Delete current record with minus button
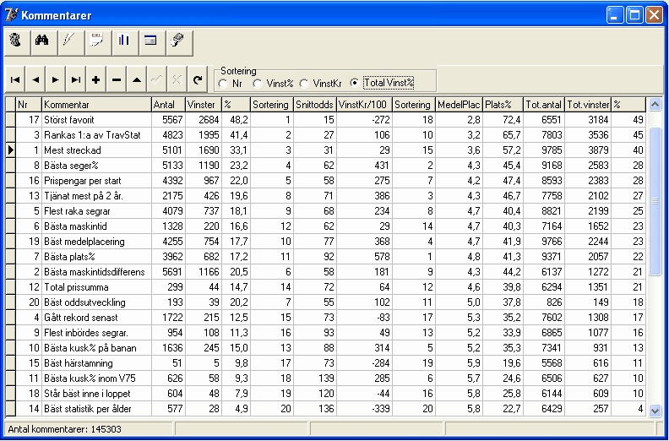669x441 pixels. pyautogui.click(x=116, y=79)
